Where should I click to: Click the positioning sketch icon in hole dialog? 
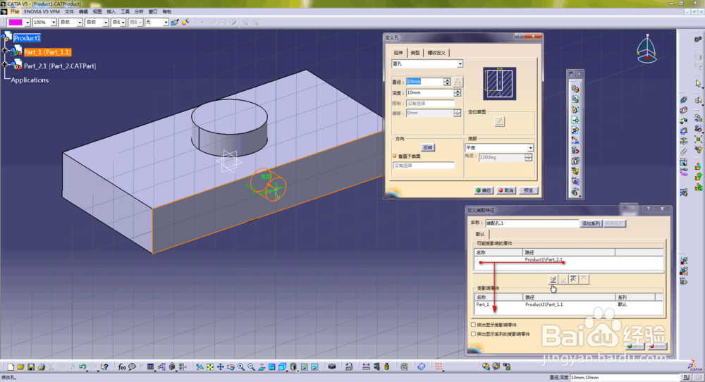(500, 121)
